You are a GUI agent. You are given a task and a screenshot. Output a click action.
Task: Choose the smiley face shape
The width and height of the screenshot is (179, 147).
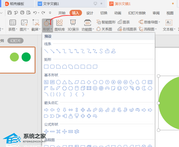click(119, 88)
